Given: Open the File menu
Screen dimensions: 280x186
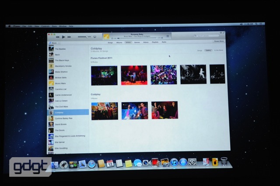Looking at the screenshot, I should (24, 26).
